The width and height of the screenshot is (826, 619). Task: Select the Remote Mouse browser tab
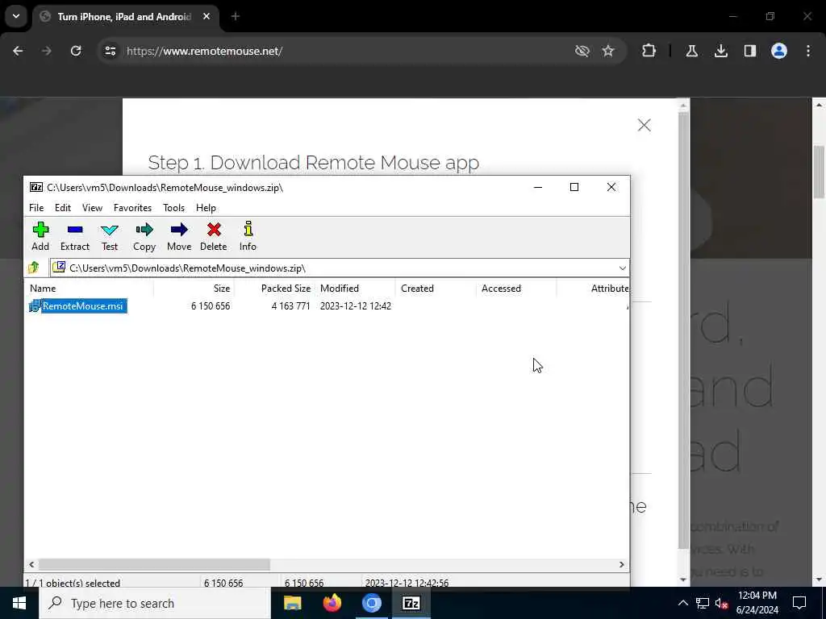coord(123,17)
